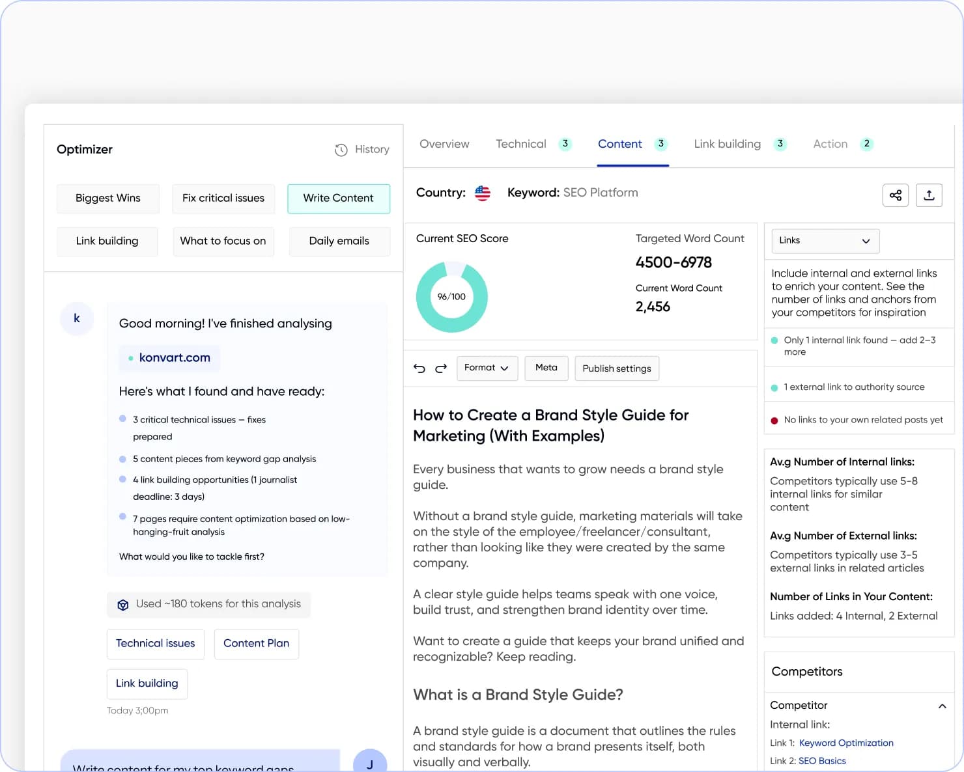This screenshot has width=964, height=772.
Task: Click paragraph 'Every business that wants to grow'
Action: coord(568,477)
